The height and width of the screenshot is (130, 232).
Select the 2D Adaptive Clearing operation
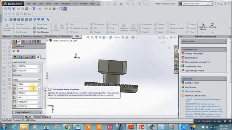(77, 28)
